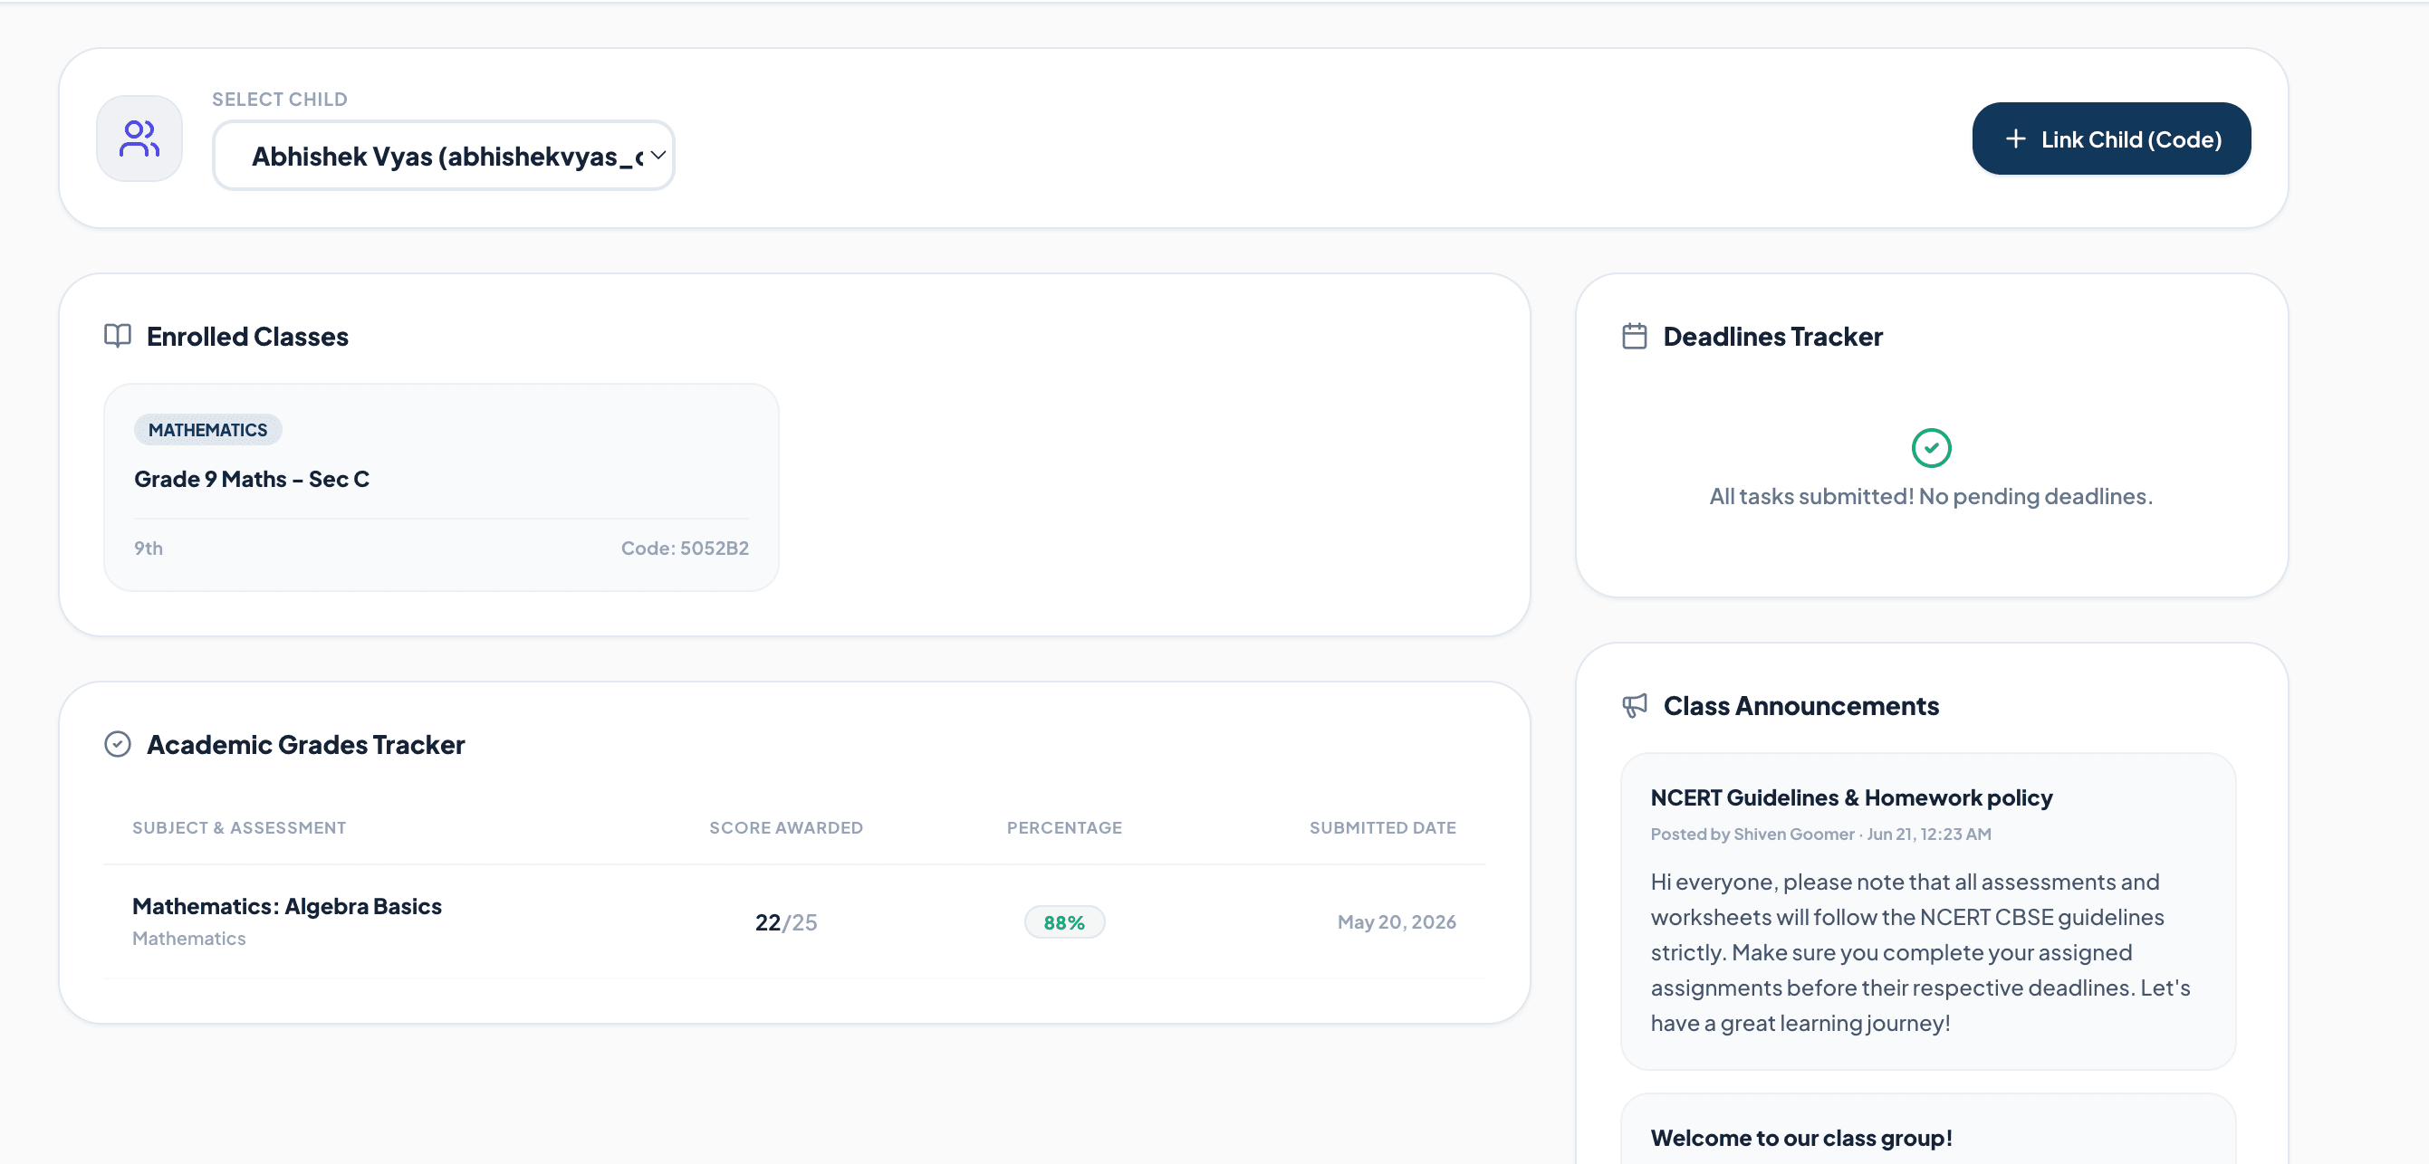Image resolution: width=2429 pixels, height=1164 pixels.
Task: Click the Mathematics subject label under Algebra Basics
Action: [188, 939]
